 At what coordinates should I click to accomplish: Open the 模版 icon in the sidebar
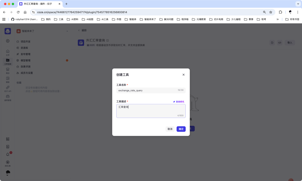pyautogui.click(x=8, y=79)
